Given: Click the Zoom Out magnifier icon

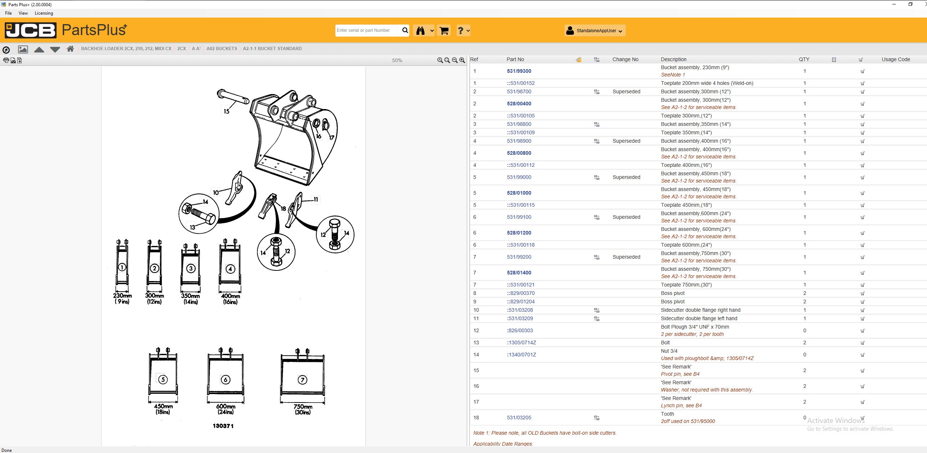Looking at the screenshot, I should [x=454, y=60].
